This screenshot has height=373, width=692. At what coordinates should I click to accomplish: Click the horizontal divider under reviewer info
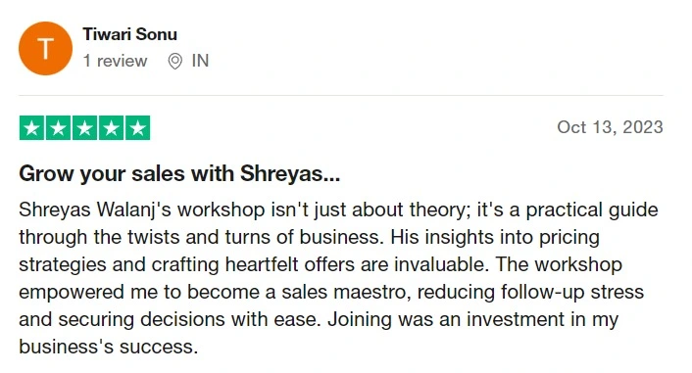[341, 95]
